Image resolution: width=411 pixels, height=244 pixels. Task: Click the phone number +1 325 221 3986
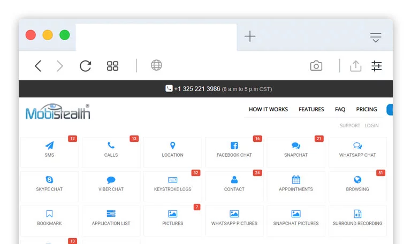[x=197, y=89]
